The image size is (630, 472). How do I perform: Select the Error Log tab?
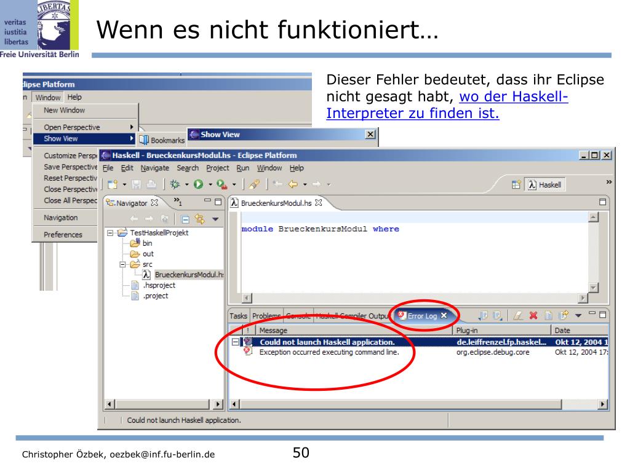pos(422,316)
